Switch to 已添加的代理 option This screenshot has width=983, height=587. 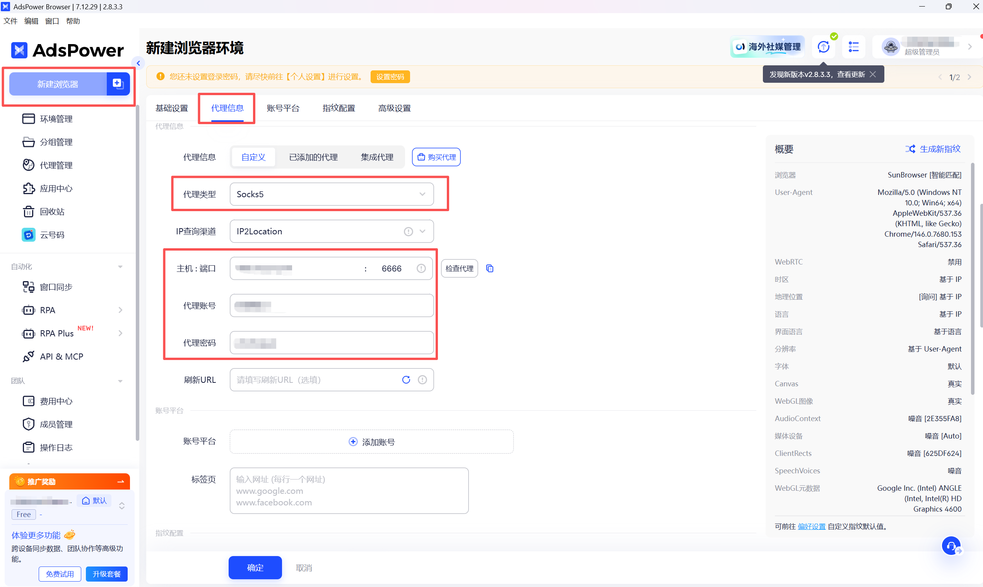(313, 157)
